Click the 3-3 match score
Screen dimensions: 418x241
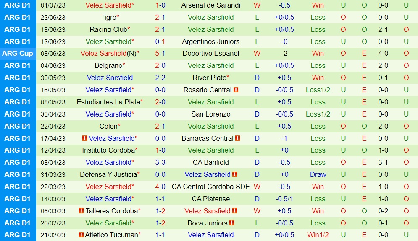[160, 162]
